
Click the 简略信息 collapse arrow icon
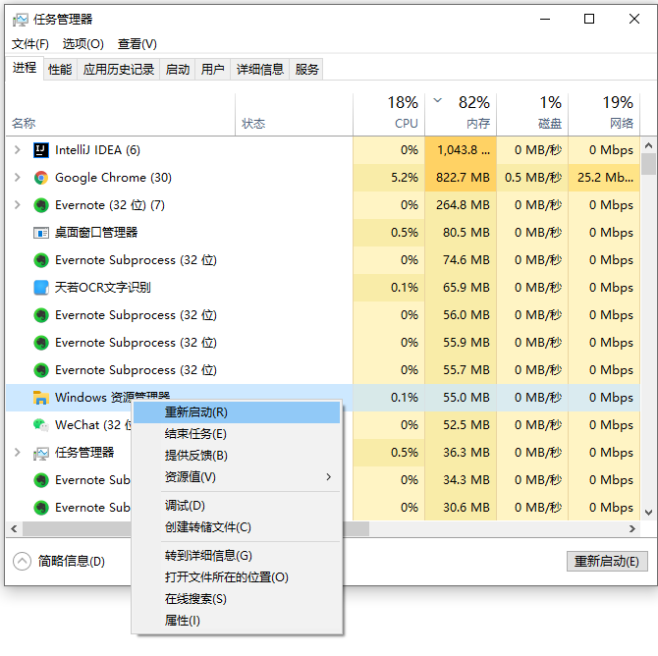click(22, 561)
